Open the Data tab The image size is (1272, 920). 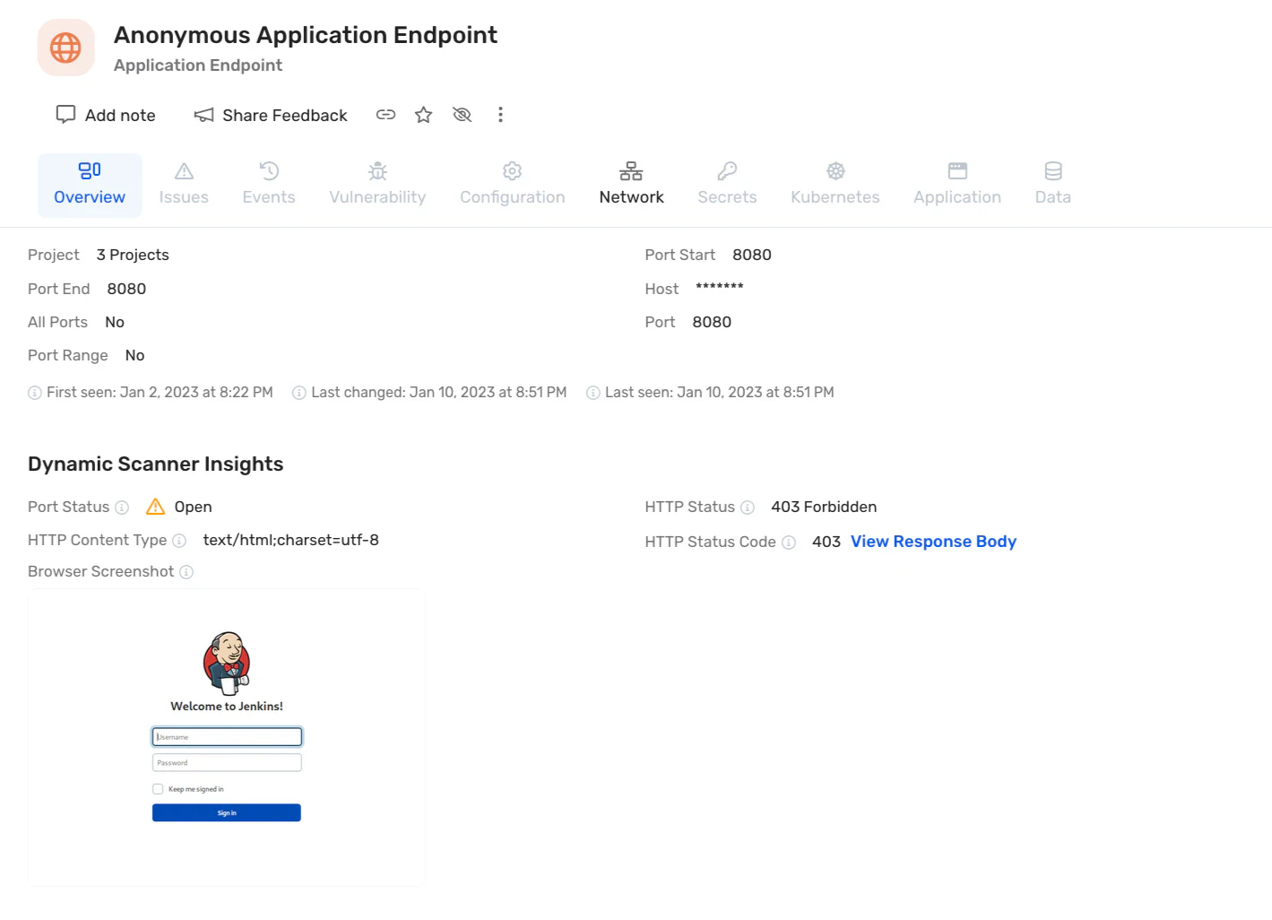(x=1053, y=185)
